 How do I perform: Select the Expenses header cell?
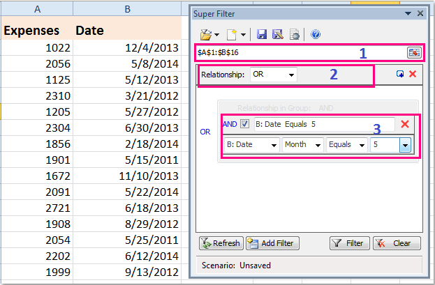(37, 28)
